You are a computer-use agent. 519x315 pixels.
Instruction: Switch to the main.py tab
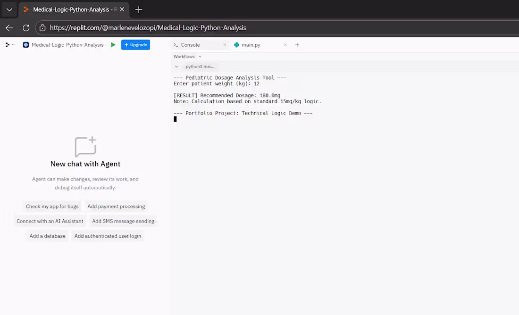tap(251, 45)
